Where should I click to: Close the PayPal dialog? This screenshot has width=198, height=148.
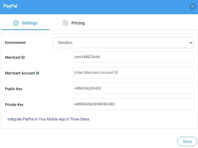[193, 6]
